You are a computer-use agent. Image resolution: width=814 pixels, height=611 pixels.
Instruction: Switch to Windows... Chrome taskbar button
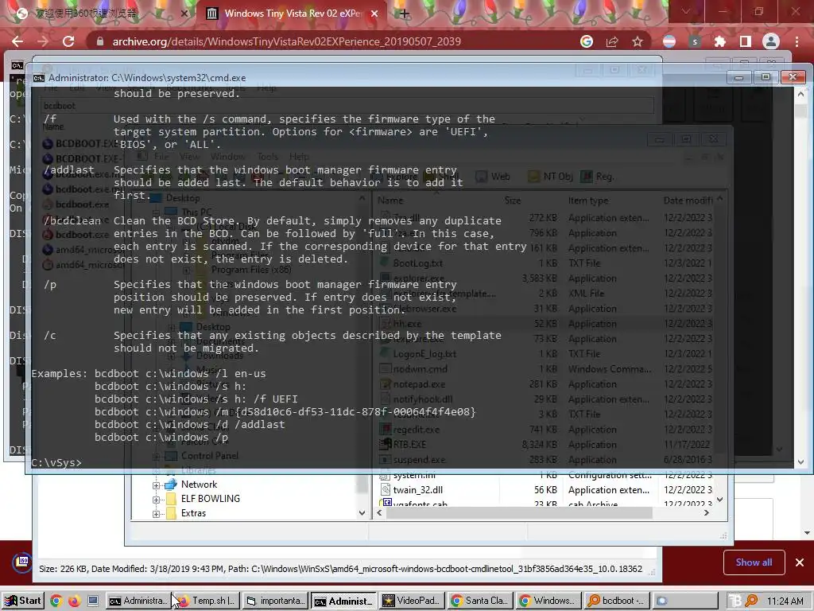coord(548,601)
